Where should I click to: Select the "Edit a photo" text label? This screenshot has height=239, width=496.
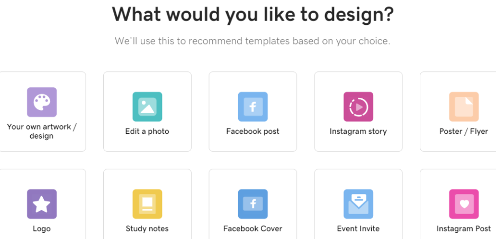[147, 131]
